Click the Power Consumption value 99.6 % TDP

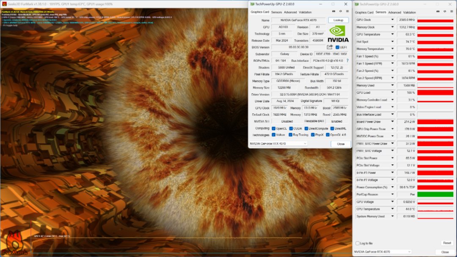(x=407, y=187)
